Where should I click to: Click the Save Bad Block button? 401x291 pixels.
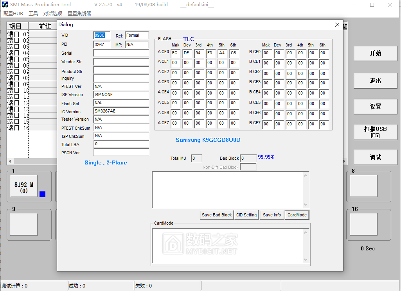coord(217,215)
